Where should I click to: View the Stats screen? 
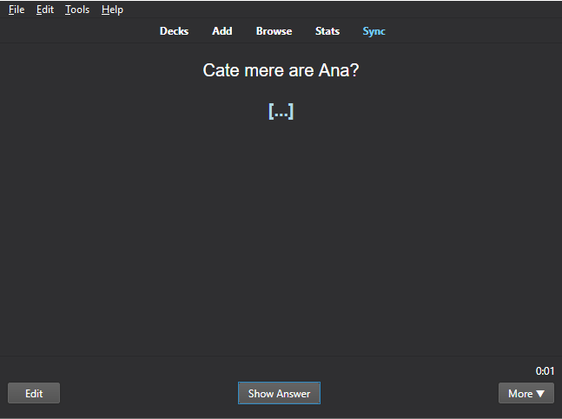coord(327,31)
